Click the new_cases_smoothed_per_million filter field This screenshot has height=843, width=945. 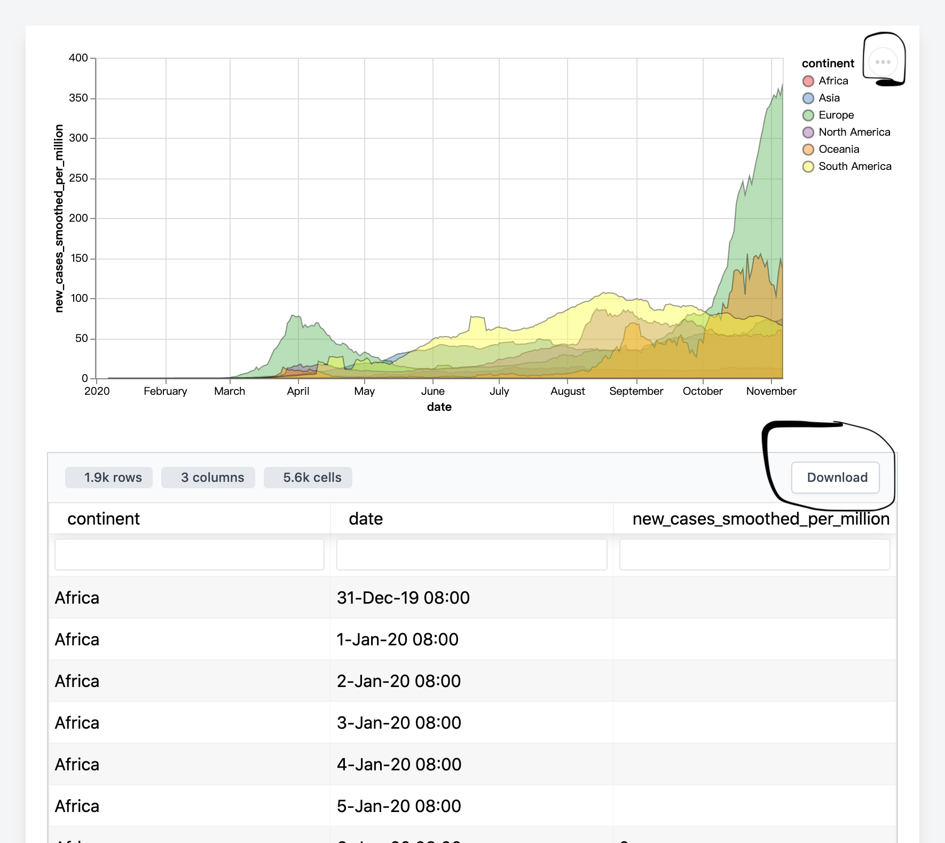click(754, 555)
